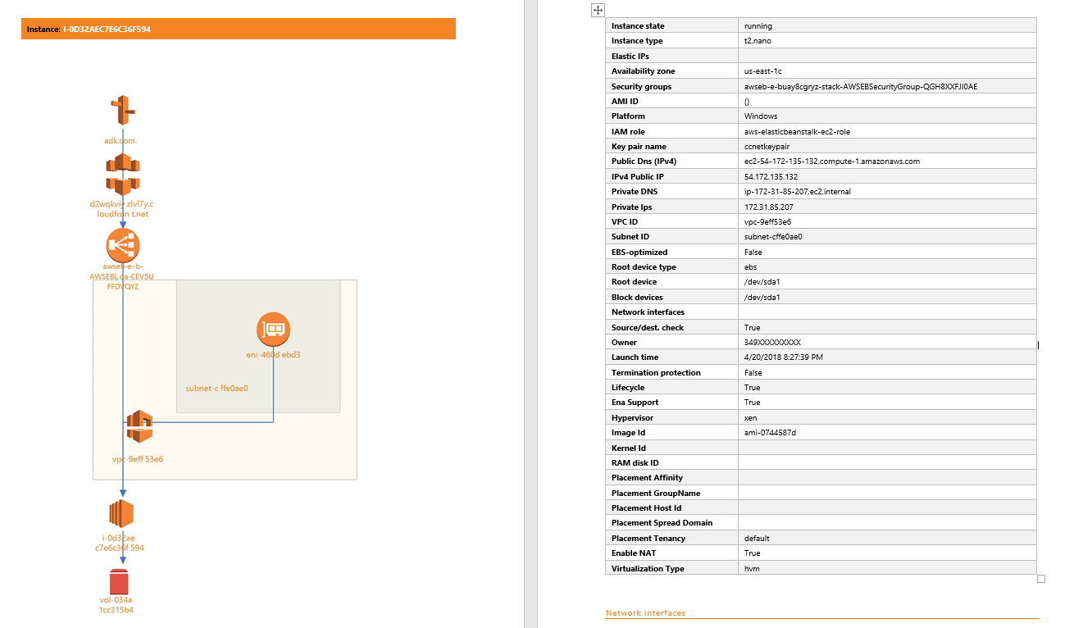Click the Instance state value running

coord(758,26)
